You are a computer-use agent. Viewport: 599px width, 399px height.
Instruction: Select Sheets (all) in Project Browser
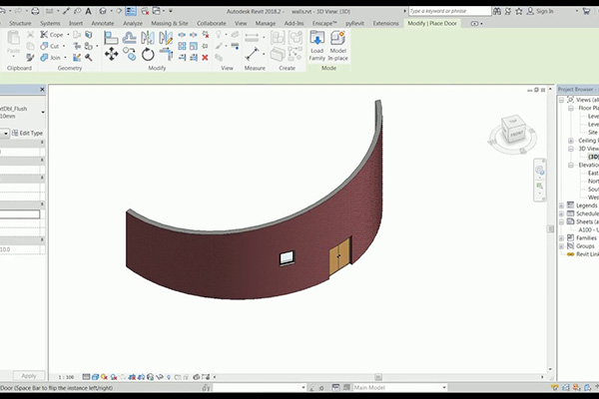tap(587, 221)
